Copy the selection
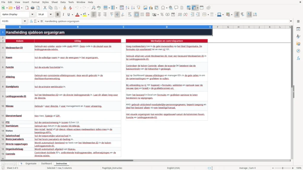 point(50,8)
